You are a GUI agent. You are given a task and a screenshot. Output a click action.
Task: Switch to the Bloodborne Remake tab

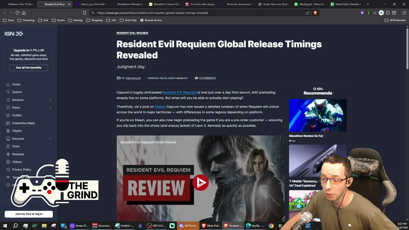[x=128, y=4]
